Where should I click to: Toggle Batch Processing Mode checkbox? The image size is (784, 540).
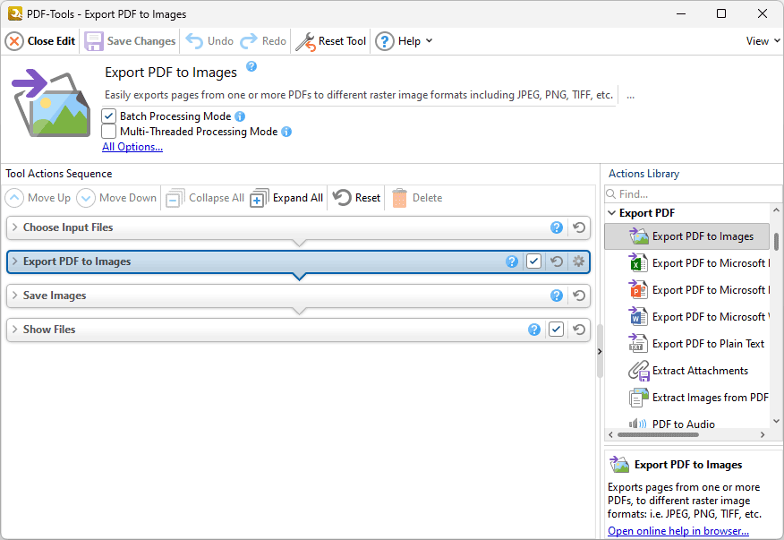(108, 116)
